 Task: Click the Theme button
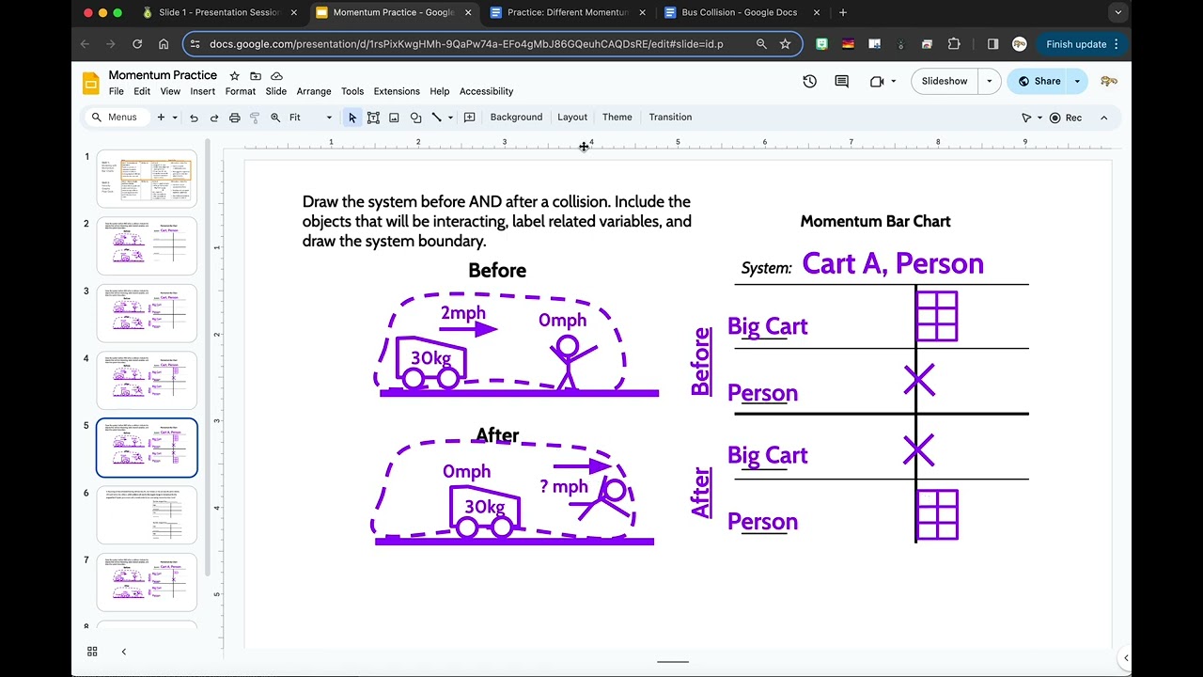click(617, 118)
